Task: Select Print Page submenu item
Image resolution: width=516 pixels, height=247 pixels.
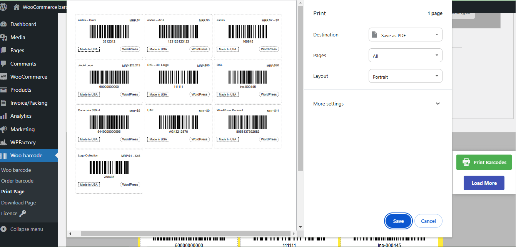Action: pos(13,191)
